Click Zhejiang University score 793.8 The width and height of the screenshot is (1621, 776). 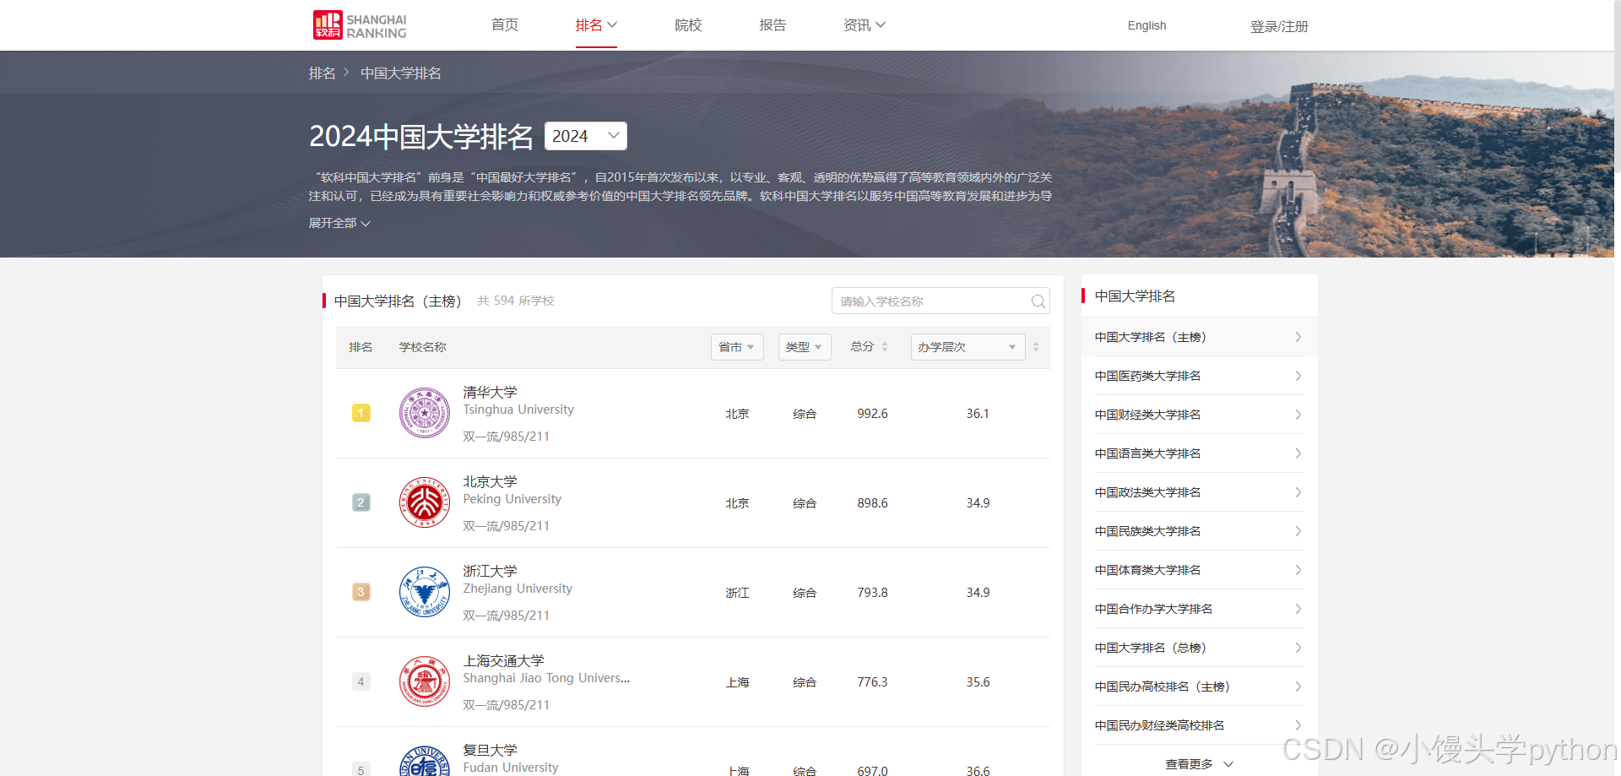[x=872, y=593]
